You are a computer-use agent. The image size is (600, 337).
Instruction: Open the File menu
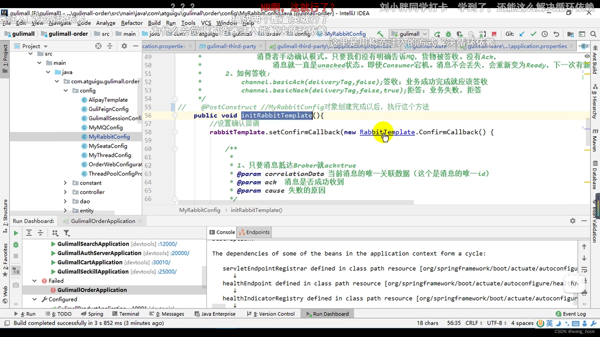pyautogui.click(x=6, y=23)
